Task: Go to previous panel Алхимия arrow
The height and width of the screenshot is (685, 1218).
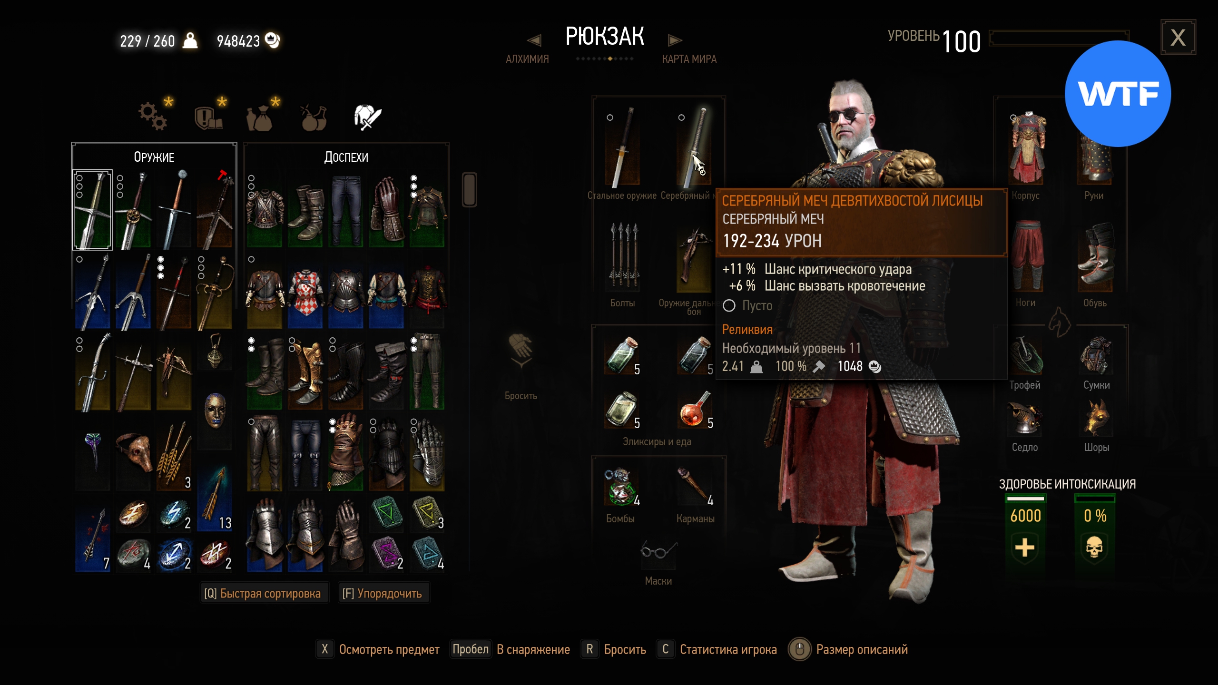Action: (534, 40)
